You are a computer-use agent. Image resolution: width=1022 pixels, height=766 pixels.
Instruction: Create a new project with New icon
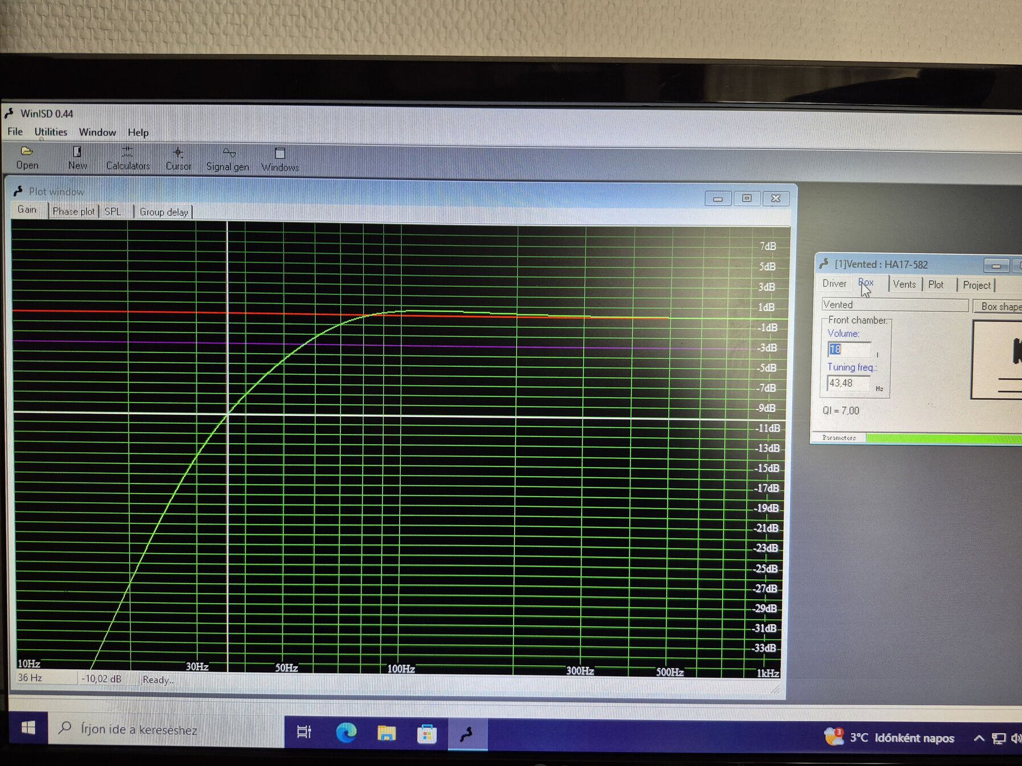pyautogui.click(x=78, y=158)
